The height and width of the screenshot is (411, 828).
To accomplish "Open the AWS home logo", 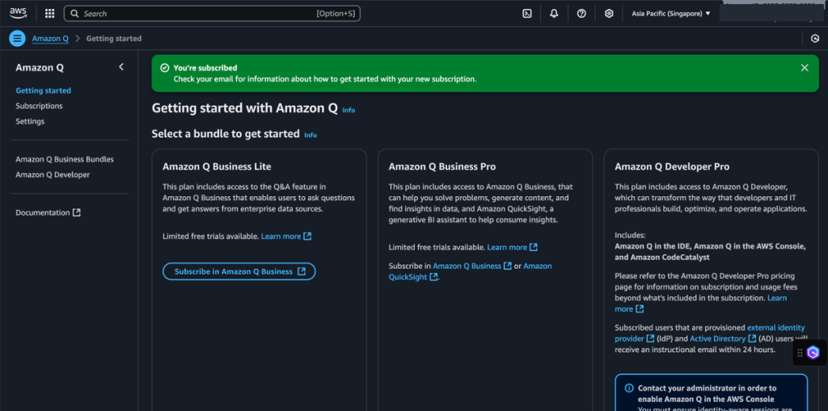I will point(18,13).
